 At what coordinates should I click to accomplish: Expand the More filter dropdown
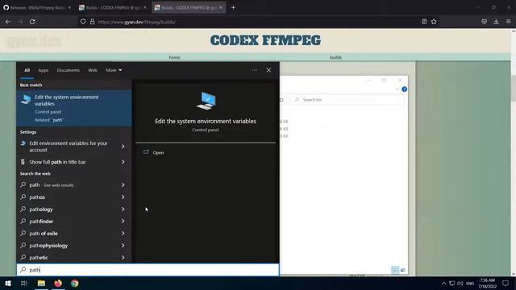click(114, 70)
